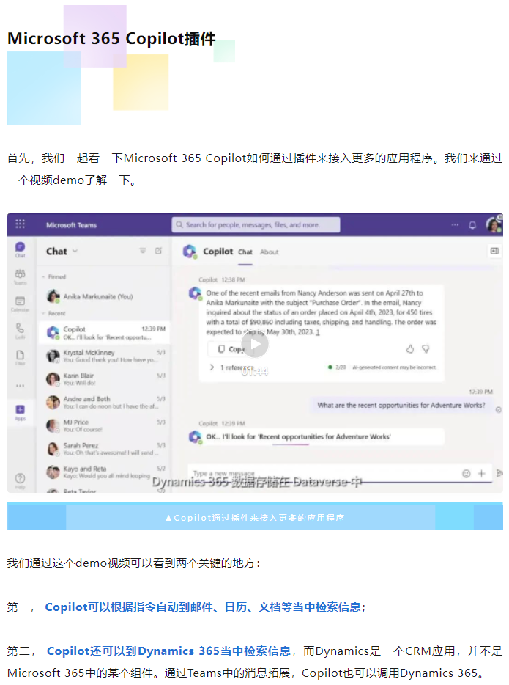Open the more options ellipsis in Teams header
The width and height of the screenshot is (509, 685).
coord(455,224)
